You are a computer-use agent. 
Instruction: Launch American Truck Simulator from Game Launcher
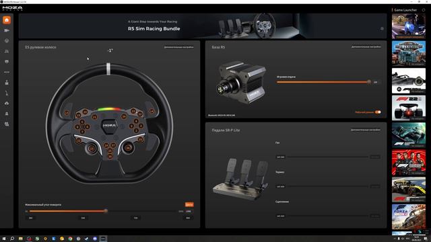click(409, 54)
